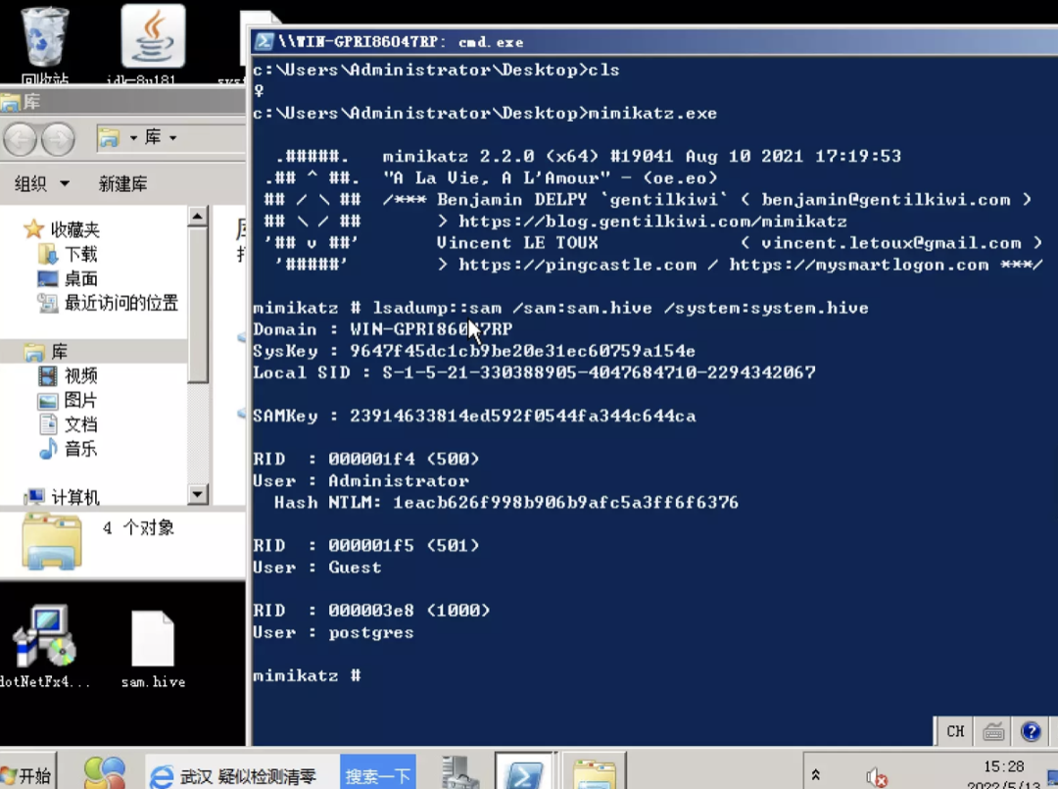Click the 4 个对象 text in the details pane

point(138,528)
